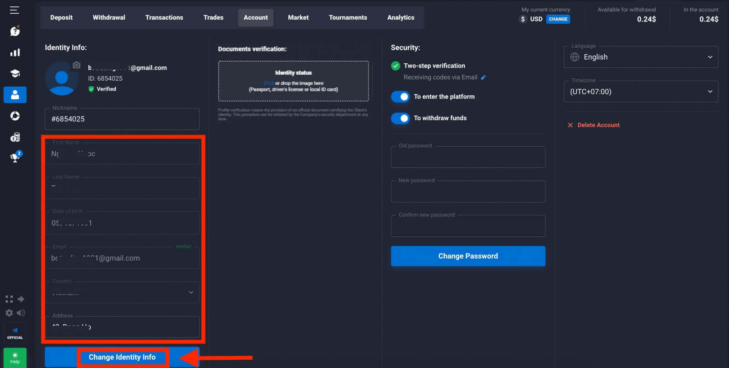Toggle two-step verification to enter the platform
Screen dimensions: 729x368
(400, 97)
